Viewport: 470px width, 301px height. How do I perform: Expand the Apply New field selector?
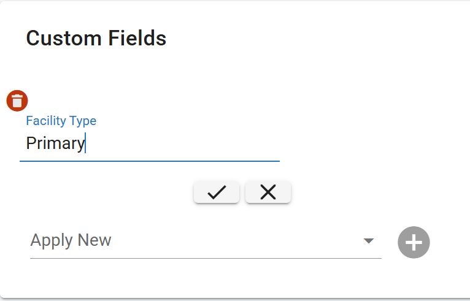205,240
